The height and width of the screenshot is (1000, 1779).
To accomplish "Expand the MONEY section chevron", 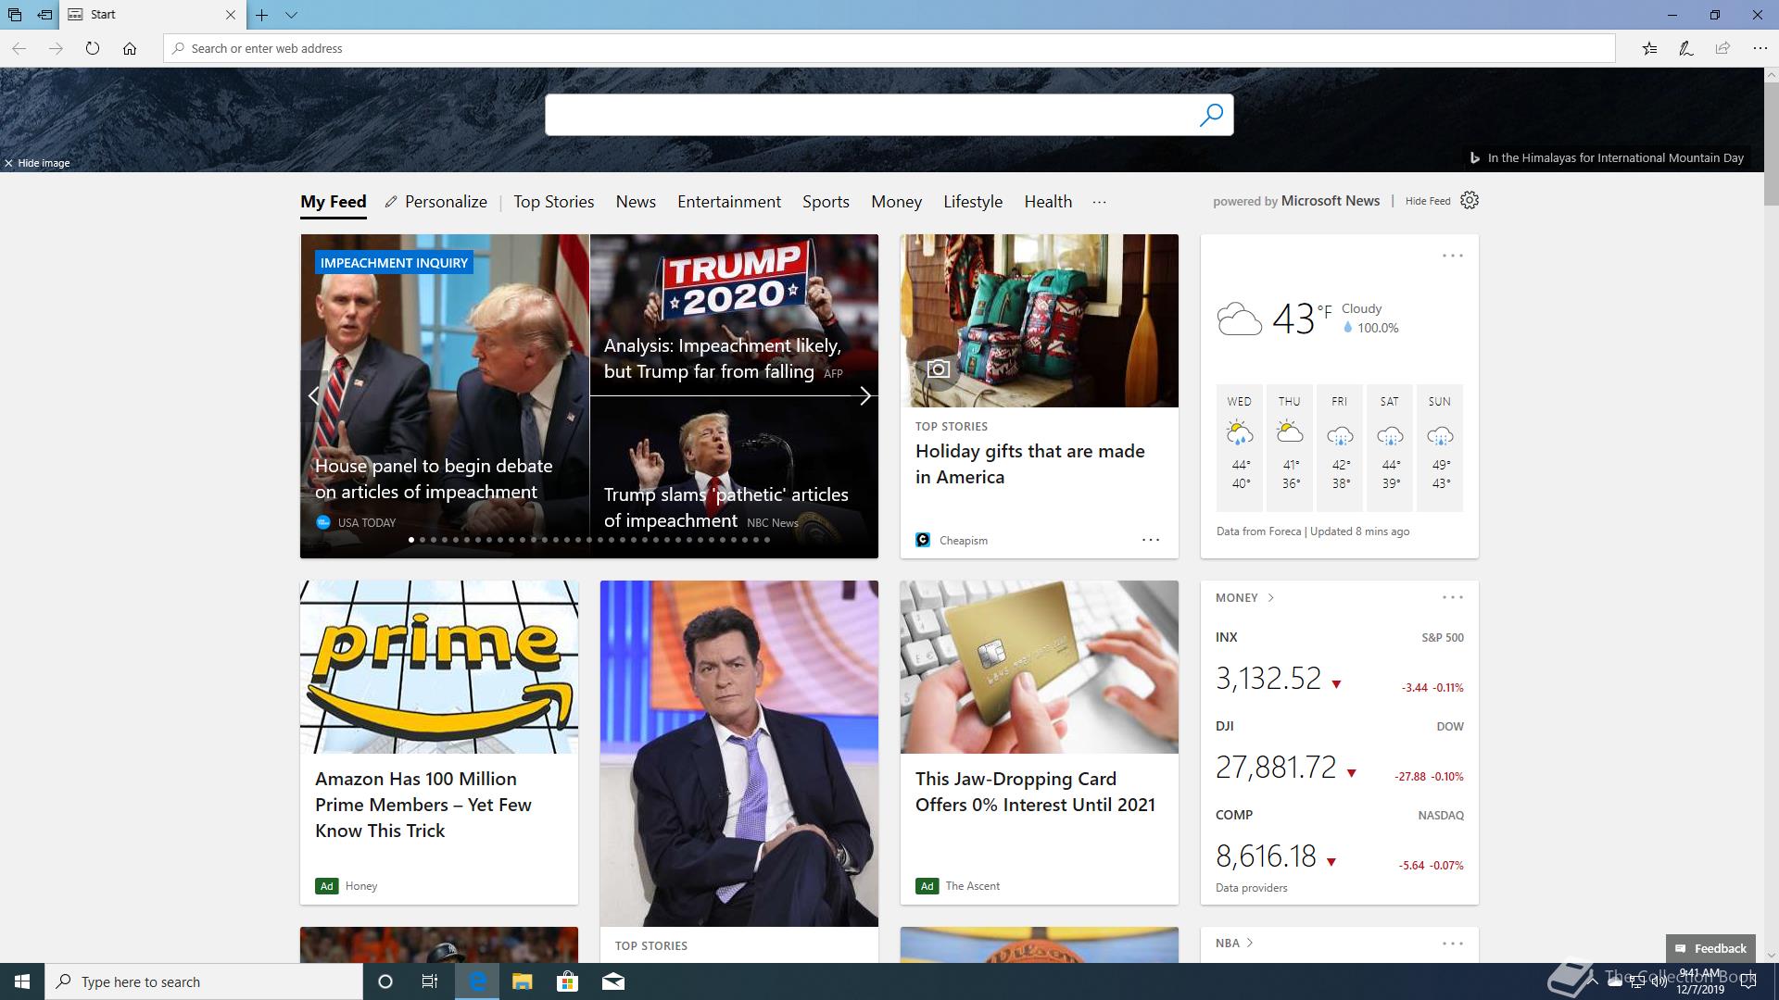I will click(x=1270, y=597).
